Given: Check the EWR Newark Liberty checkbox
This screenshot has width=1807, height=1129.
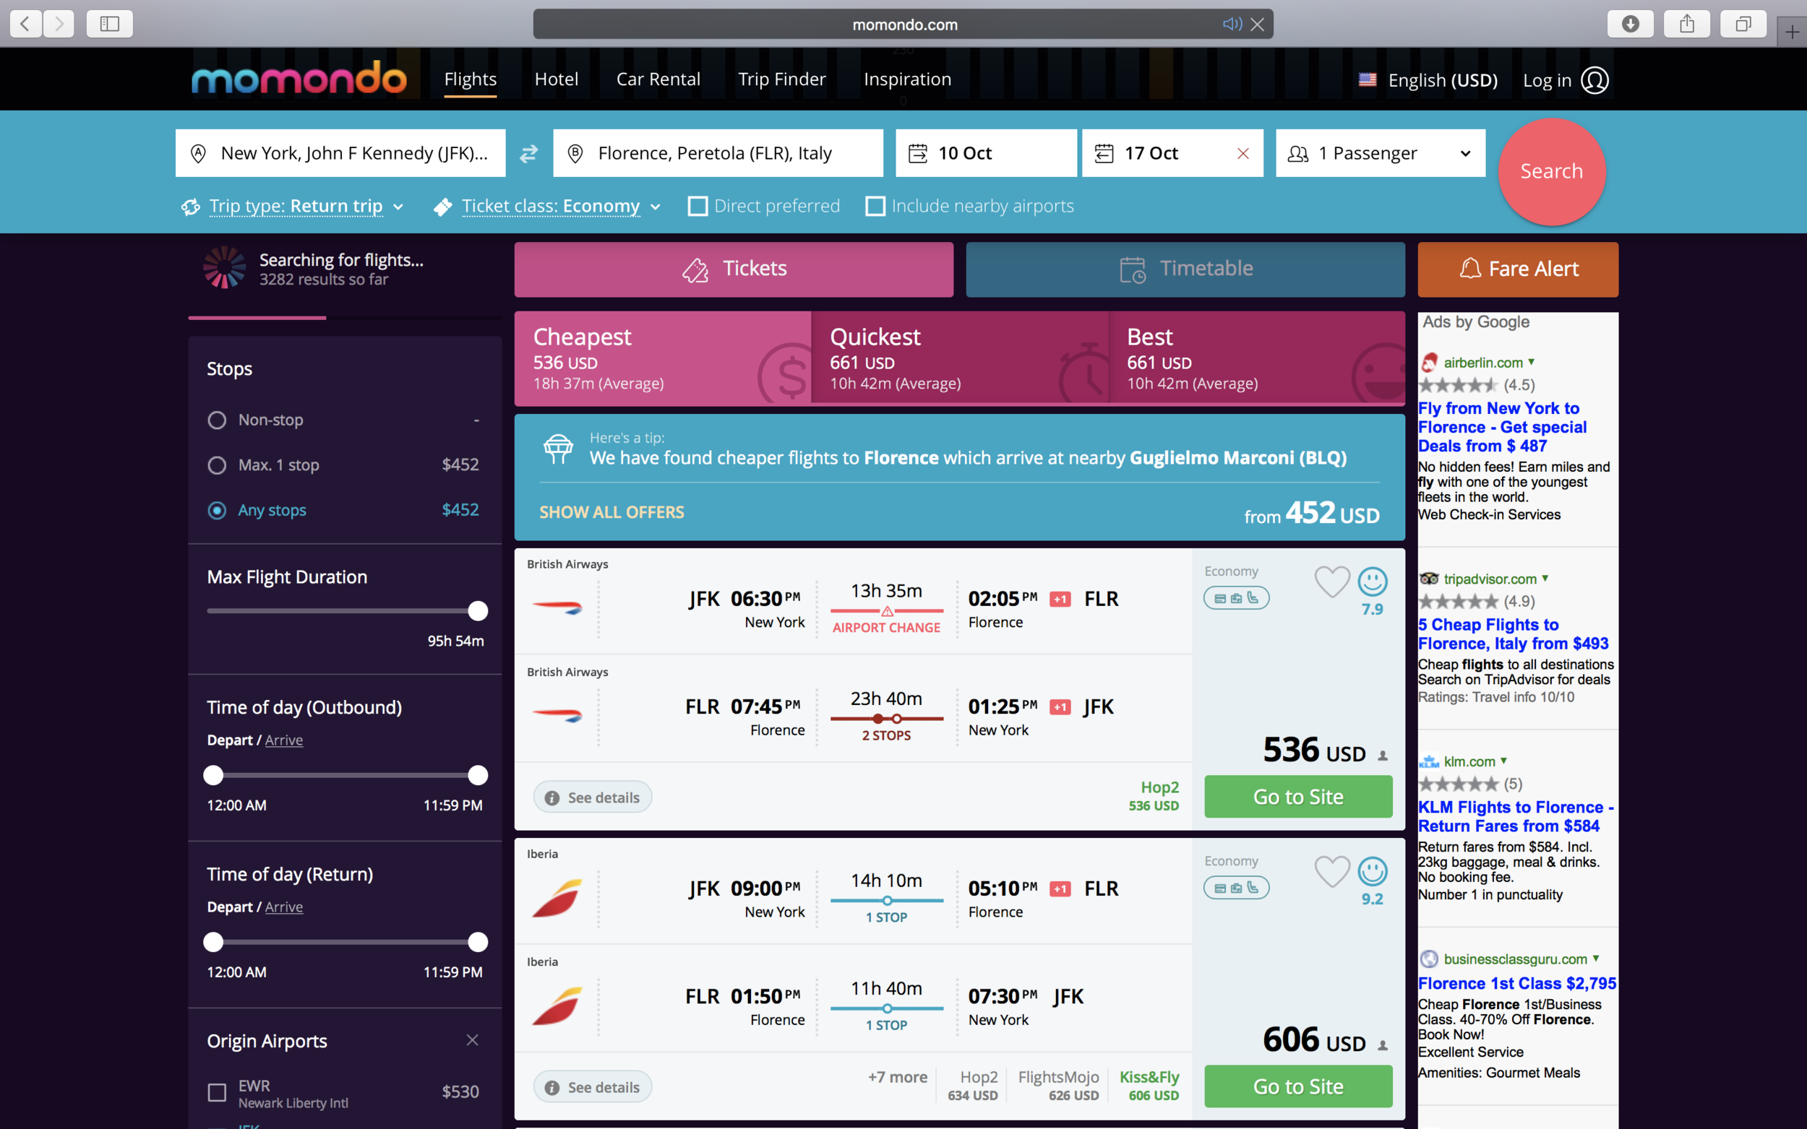Looking at the screenshot, I should point(217,1092).
